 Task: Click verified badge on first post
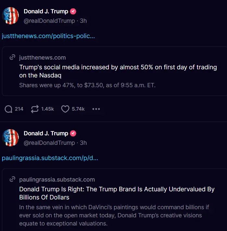pyautogui.click(x=74, y=11)
